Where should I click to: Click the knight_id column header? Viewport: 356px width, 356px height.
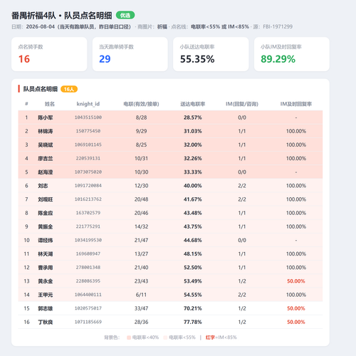[88, 104]
